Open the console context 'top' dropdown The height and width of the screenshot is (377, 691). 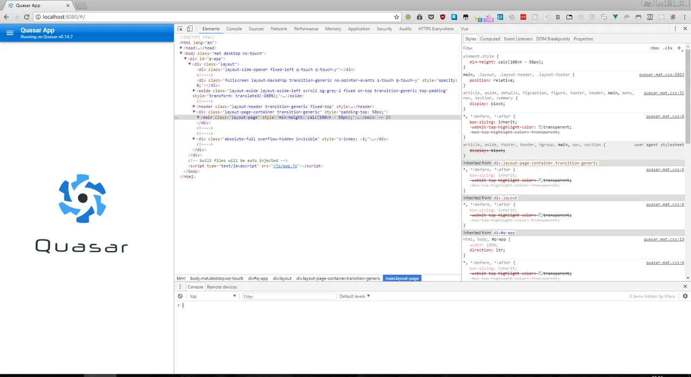pyautogui.click(x=213, y=296)
